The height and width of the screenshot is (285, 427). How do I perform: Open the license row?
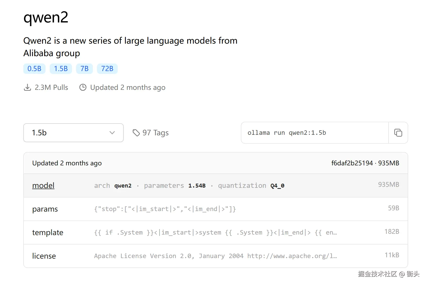(x=216, y=256)
